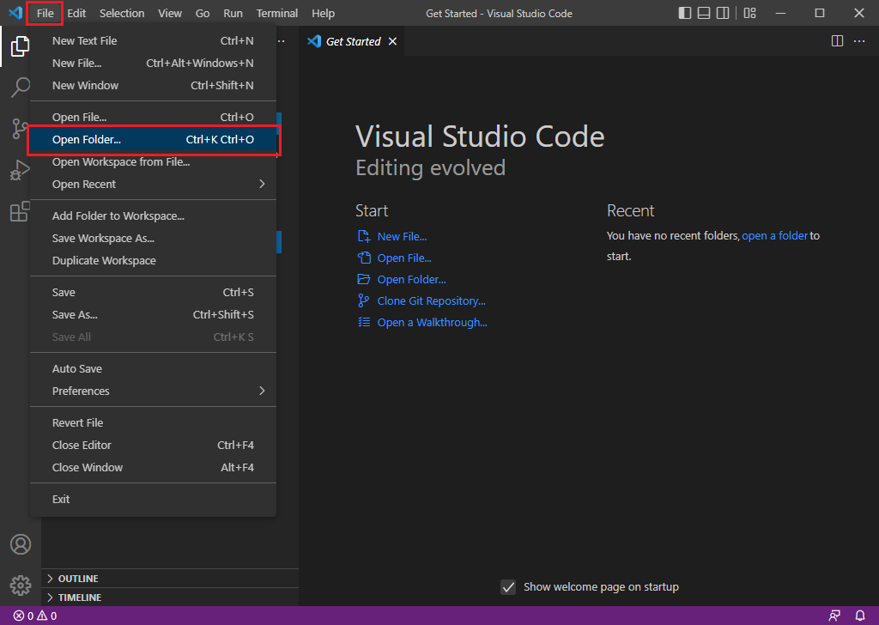Screen dimensions: 879x625
Task: Click the errors and warnings status indicator
Action: [x=34, y=616]
